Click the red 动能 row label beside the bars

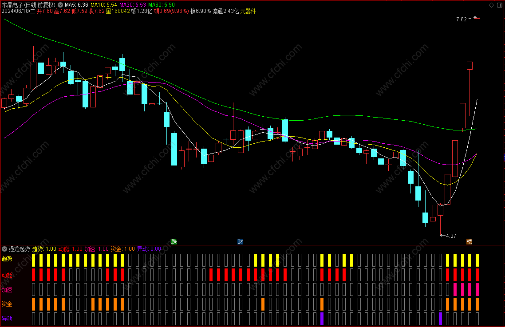[7, 275]
